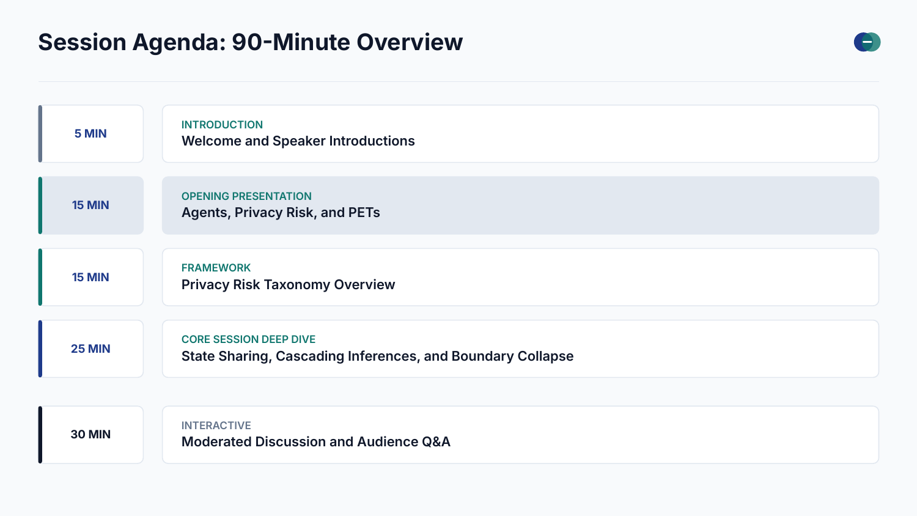Select "Agents, Privacy Risk, and PETs" text
The image size is (917, 516).
click(281, 213)
